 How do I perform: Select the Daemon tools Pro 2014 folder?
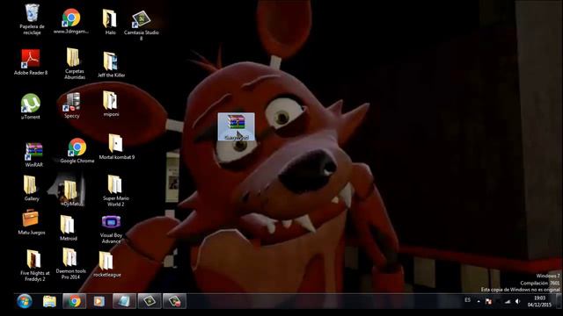click(70, 263)
